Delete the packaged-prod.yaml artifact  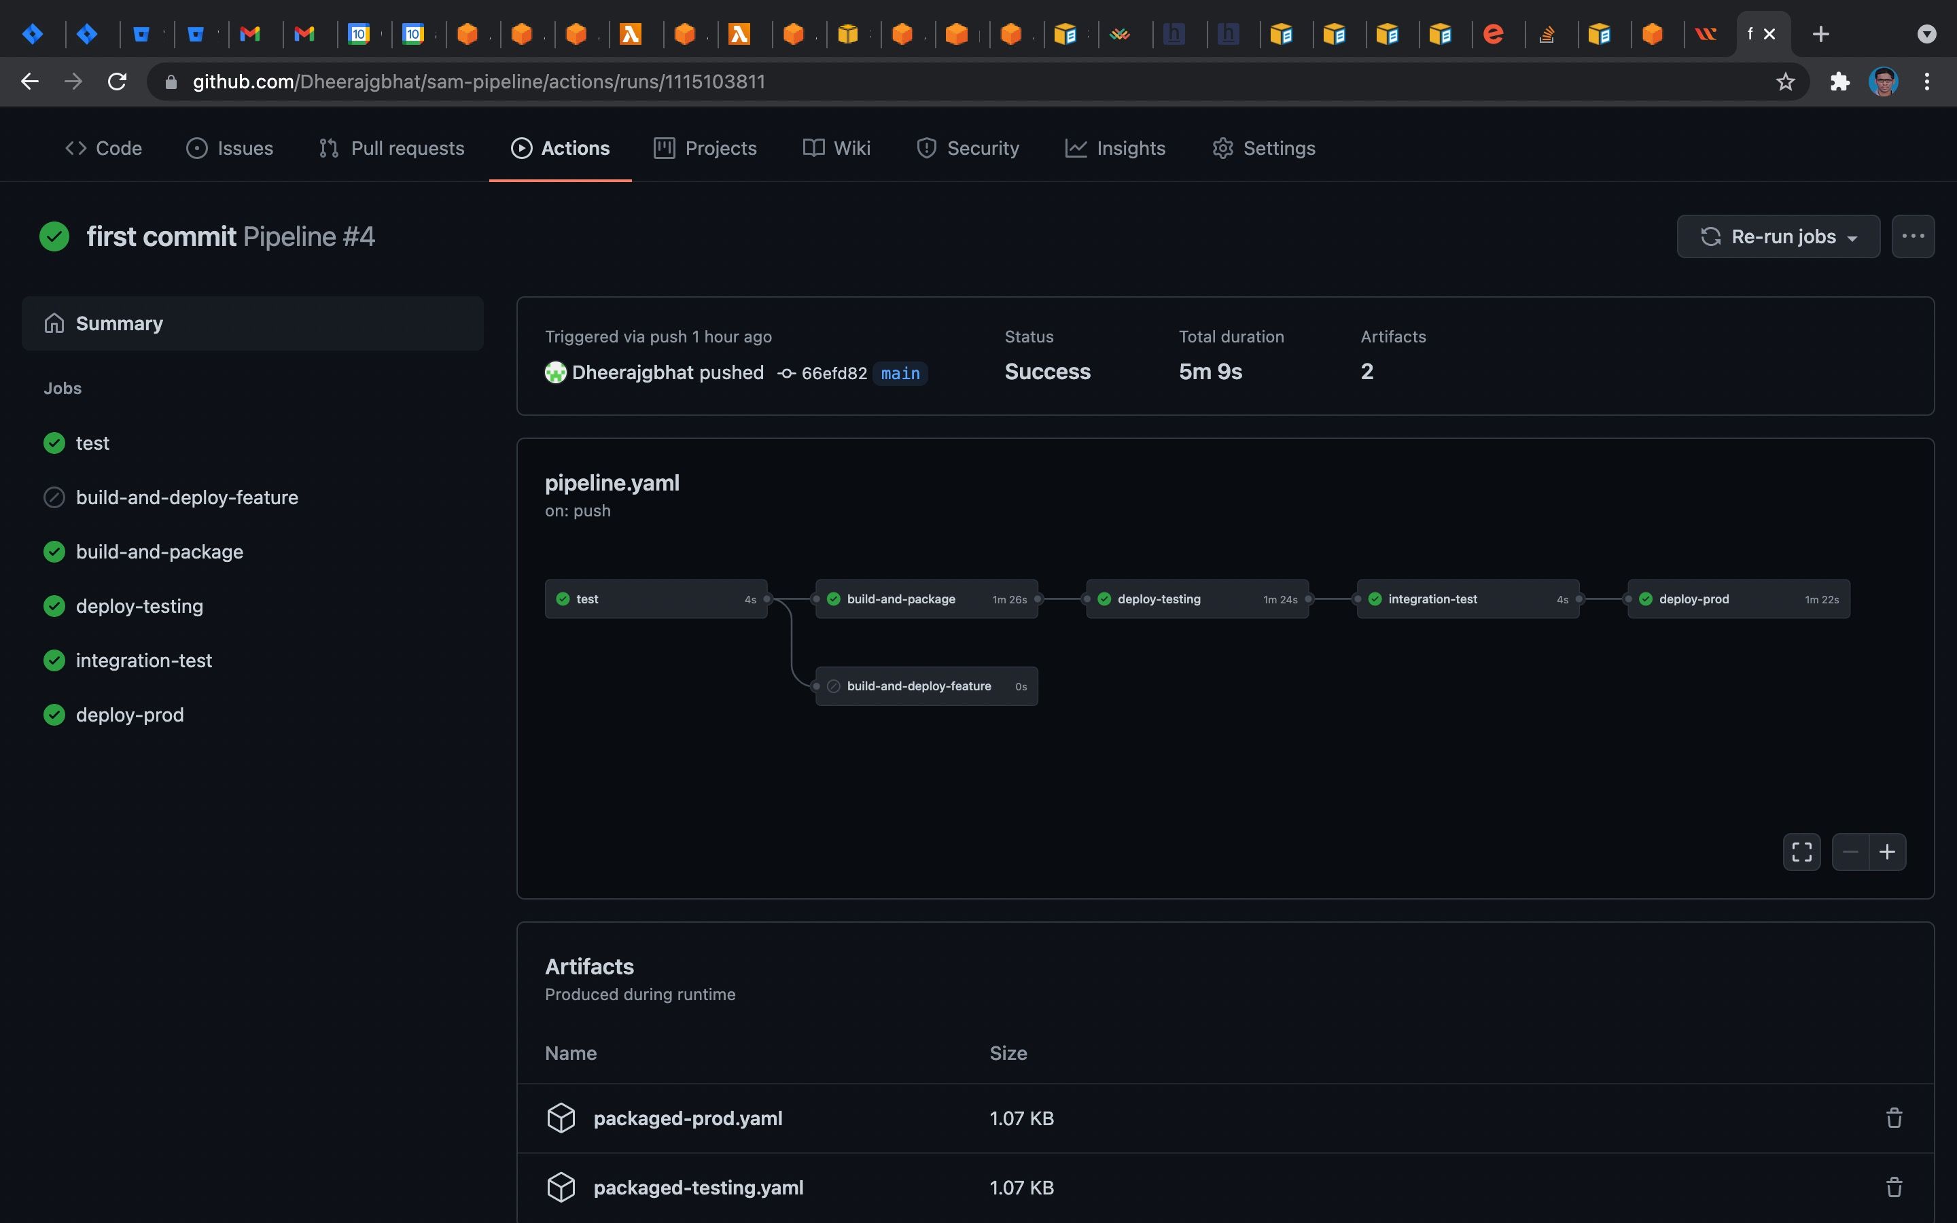[1894, 1118]
